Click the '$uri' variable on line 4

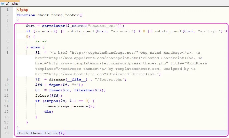point(31,26)
